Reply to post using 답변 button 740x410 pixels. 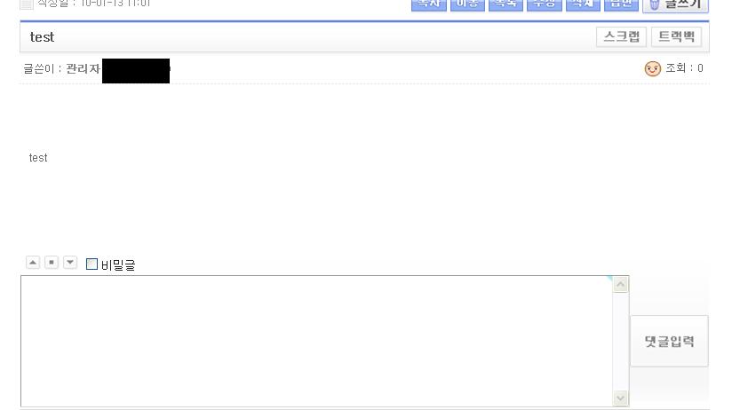(x=620, y=4)
